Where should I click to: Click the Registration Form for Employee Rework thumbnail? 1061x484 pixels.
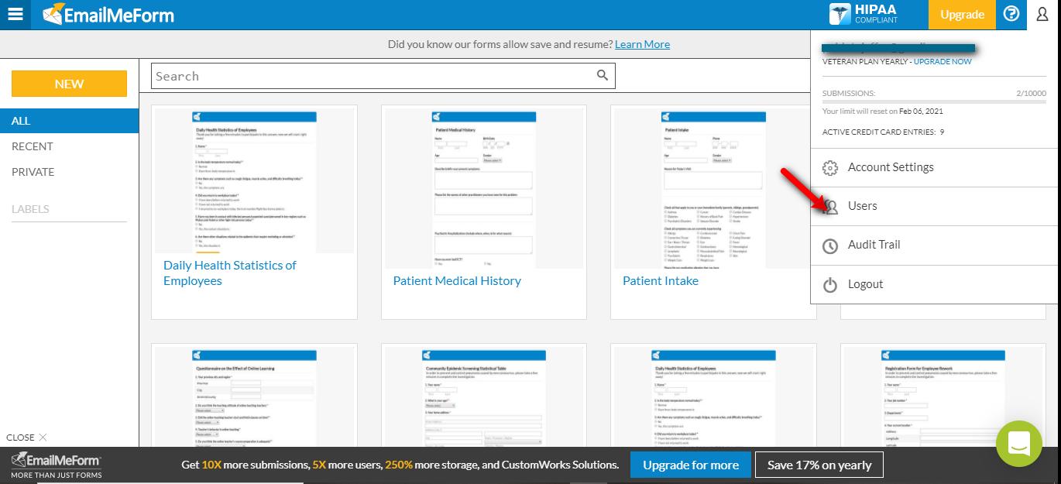point(943,396)
